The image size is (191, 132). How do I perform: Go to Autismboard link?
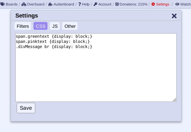[64, 4]
